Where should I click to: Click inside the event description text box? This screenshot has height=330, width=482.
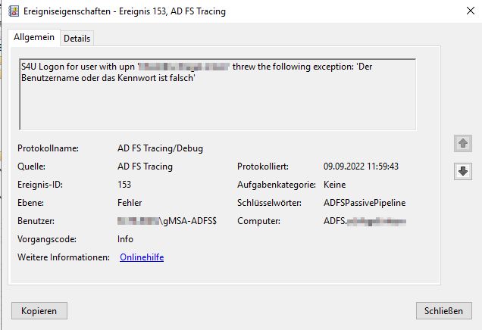[x=218, y=95]
